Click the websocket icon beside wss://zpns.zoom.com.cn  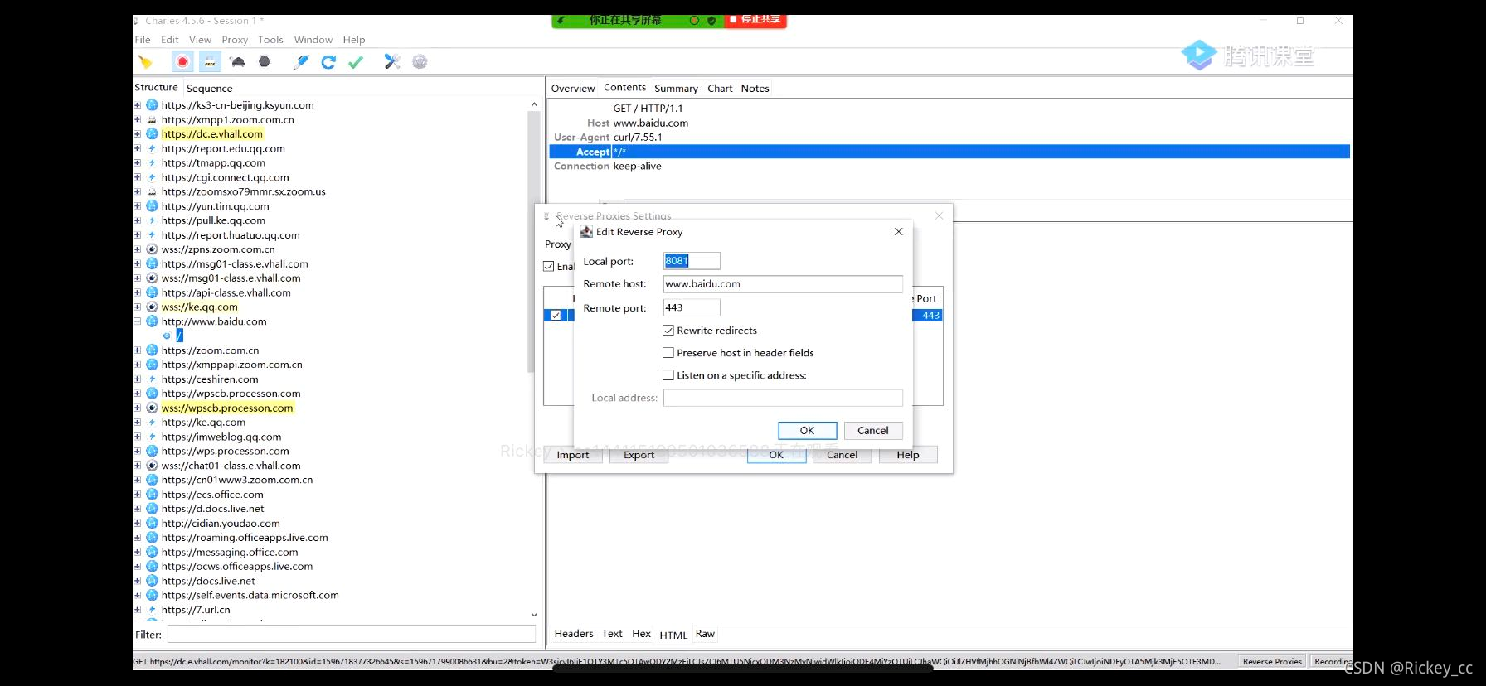152,249
